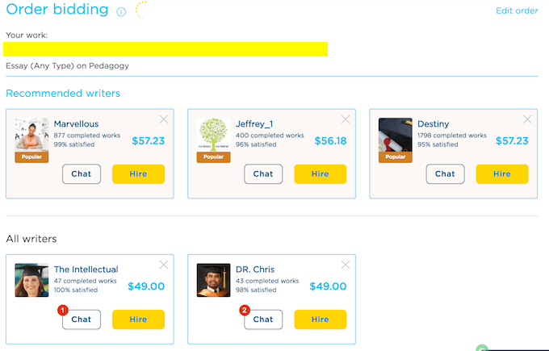Click the info icon beside Order bidding
The width and height of the screenshot is (549, 351).
coord(121,11)
